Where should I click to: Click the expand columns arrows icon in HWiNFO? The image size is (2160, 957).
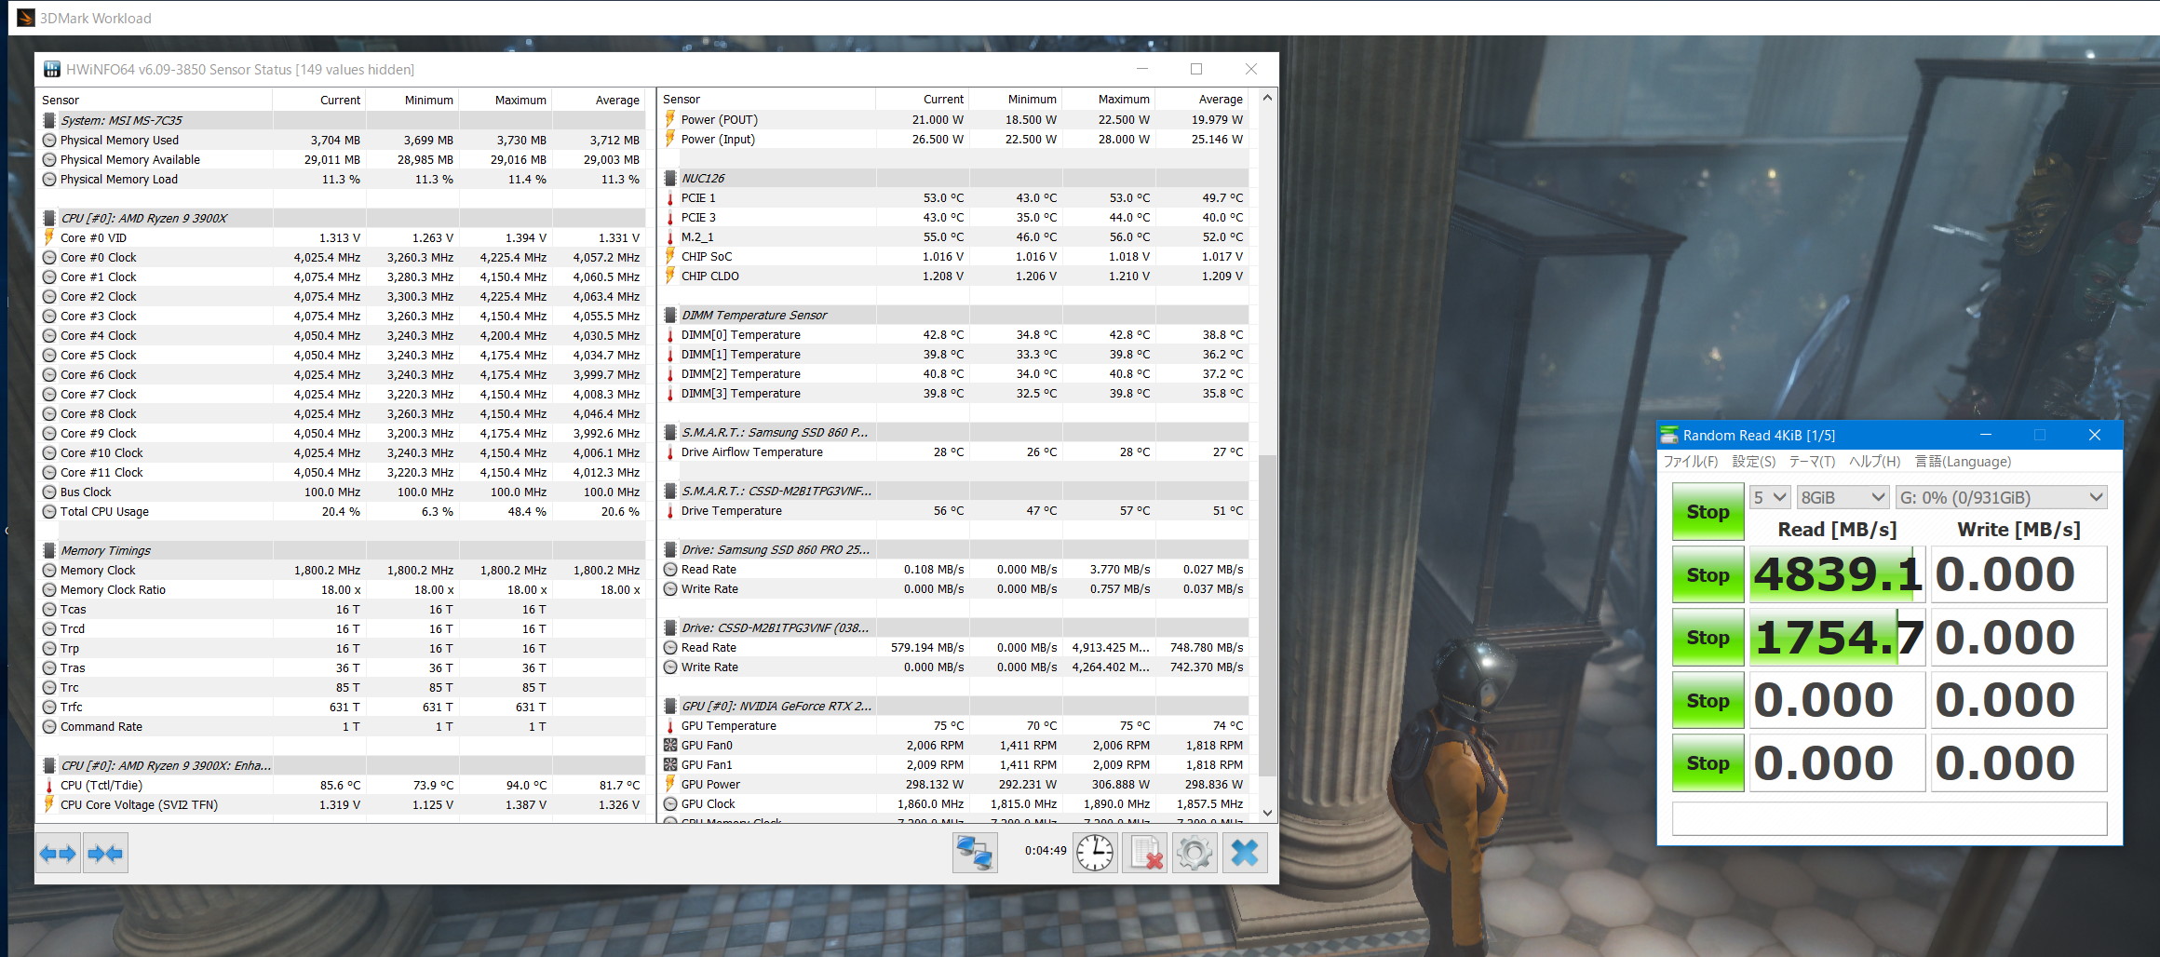click(x=59, y=853)
